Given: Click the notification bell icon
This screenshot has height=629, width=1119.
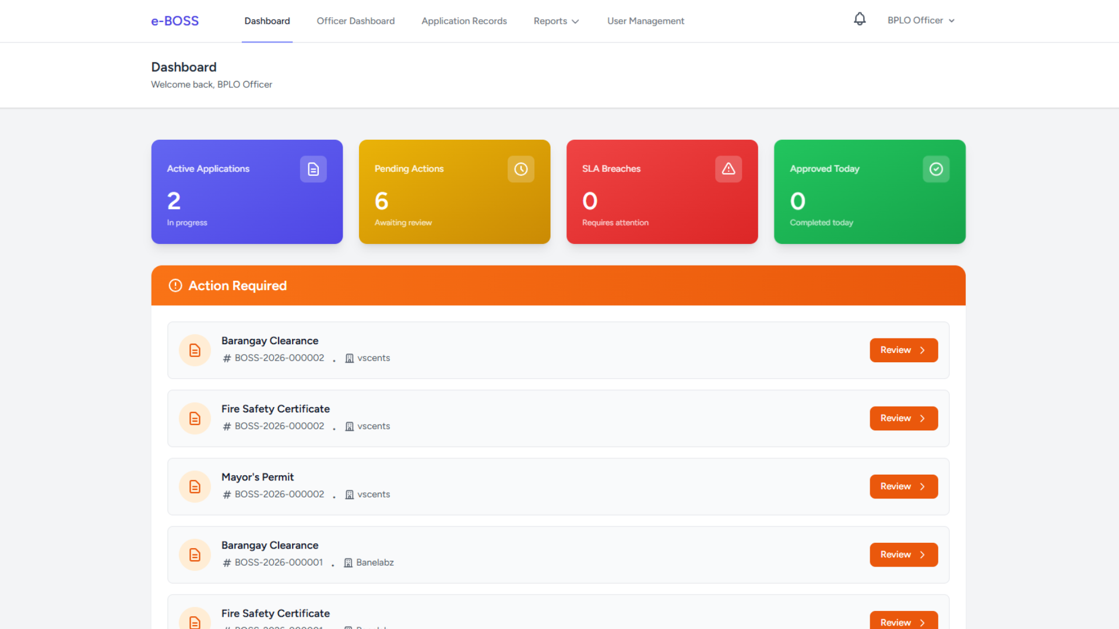Looking at the screenshot, I should tap(860, 19).
